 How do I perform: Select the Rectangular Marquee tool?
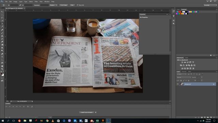(x=2, y=15)
